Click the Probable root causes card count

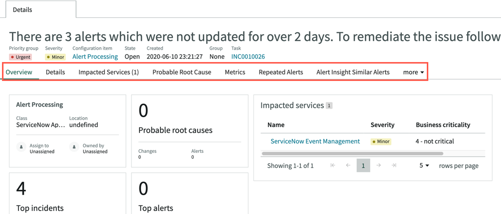tap(143, 111)
